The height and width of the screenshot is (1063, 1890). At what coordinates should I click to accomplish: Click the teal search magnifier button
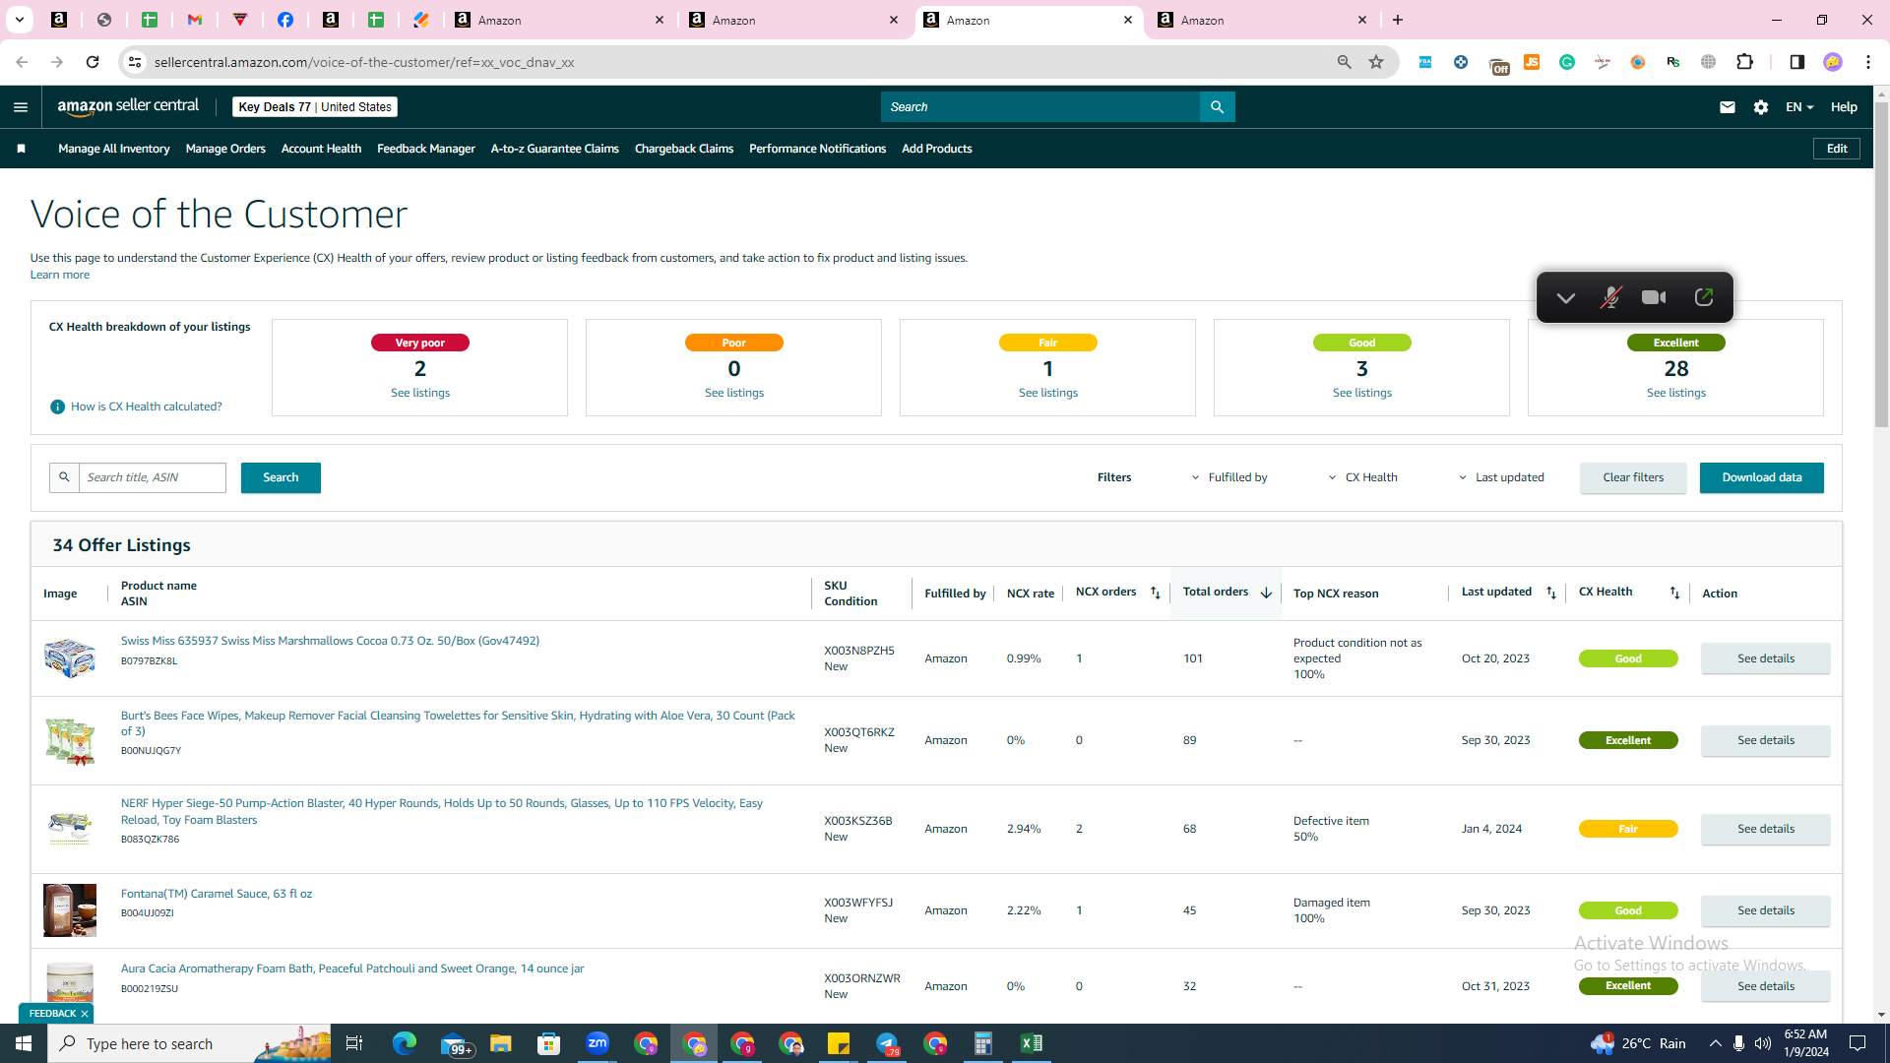pos(1218,107)
